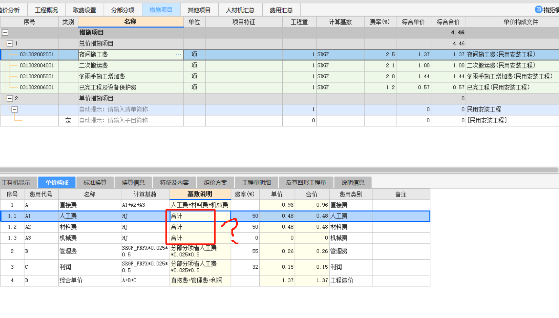Click the rate 55 in 管理费 row

[245, 251]
